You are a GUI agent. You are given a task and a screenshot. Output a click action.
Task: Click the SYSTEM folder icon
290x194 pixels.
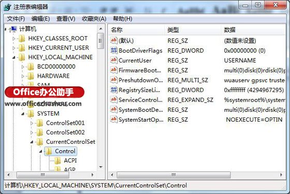pyautogui.click(x=31, y=114)
